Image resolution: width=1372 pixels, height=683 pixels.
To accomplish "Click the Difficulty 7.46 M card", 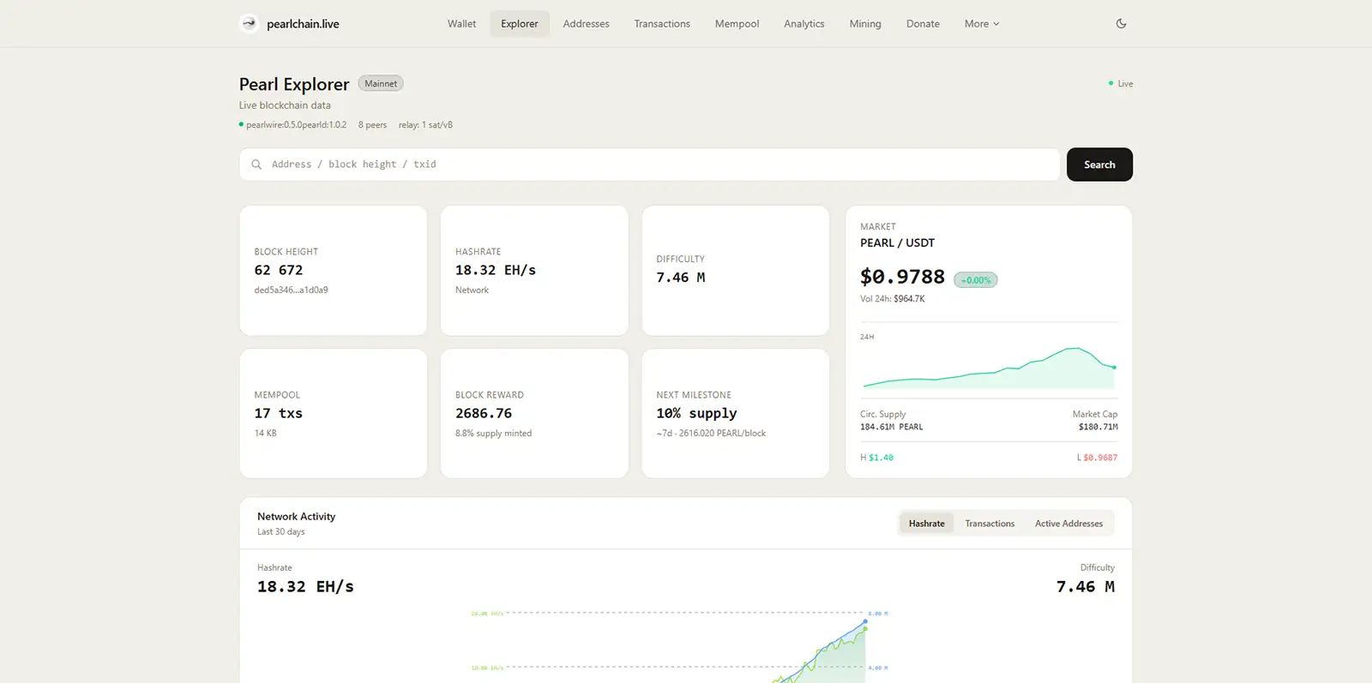I will (x=736, y=271).
